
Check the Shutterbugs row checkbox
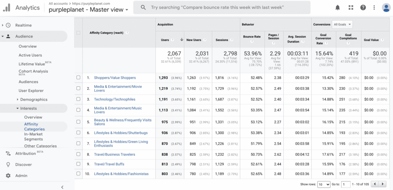point(78,132)
